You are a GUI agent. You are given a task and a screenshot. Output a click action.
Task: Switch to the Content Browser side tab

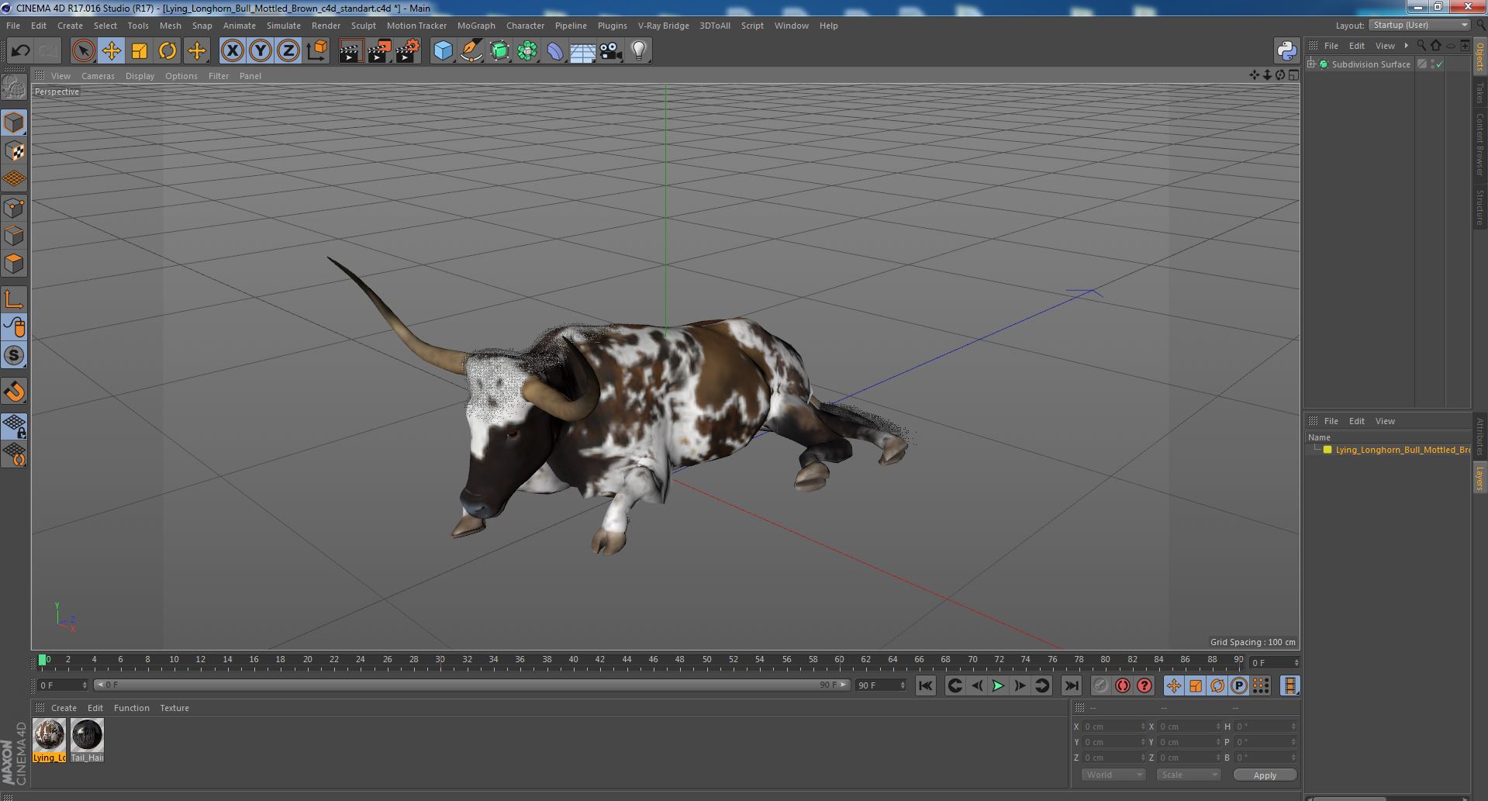(x=1479, y=144)
